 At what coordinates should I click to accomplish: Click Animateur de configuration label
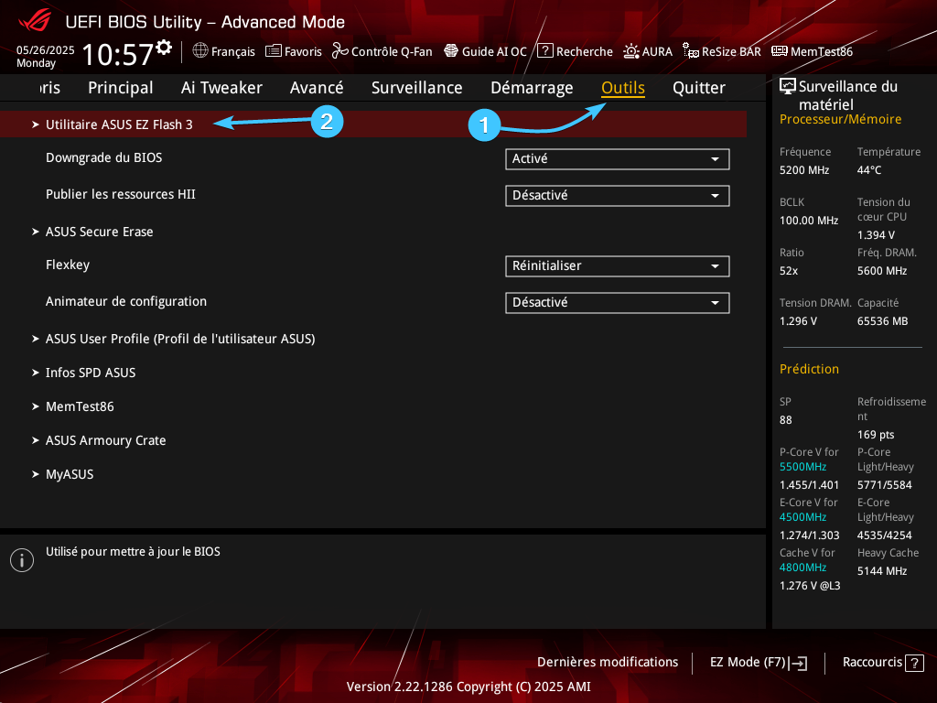click(x=126, y=301)
